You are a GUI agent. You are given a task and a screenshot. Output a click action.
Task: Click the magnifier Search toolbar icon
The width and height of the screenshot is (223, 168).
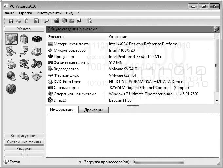(x=46, y=21)
